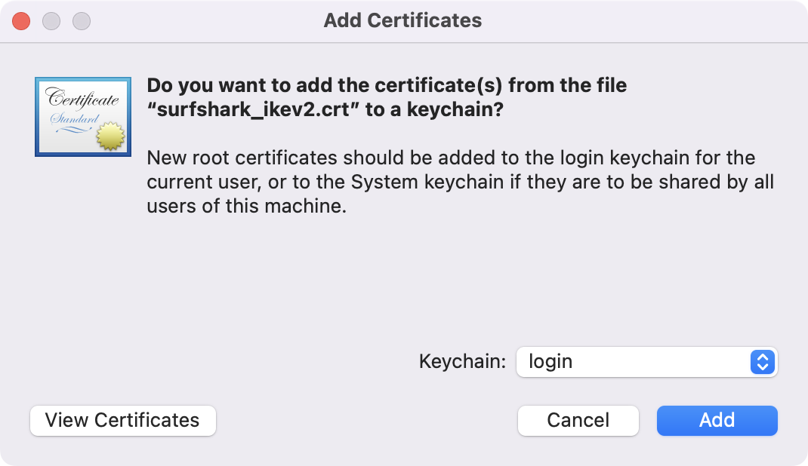Close the Add Certificates window with red button

[x=21, y=21]
